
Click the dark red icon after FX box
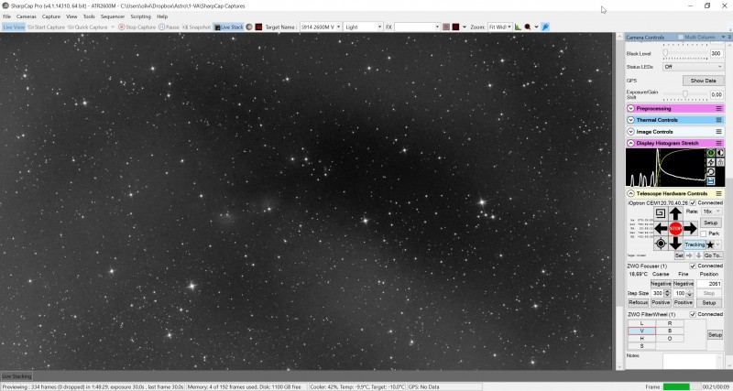455,27
